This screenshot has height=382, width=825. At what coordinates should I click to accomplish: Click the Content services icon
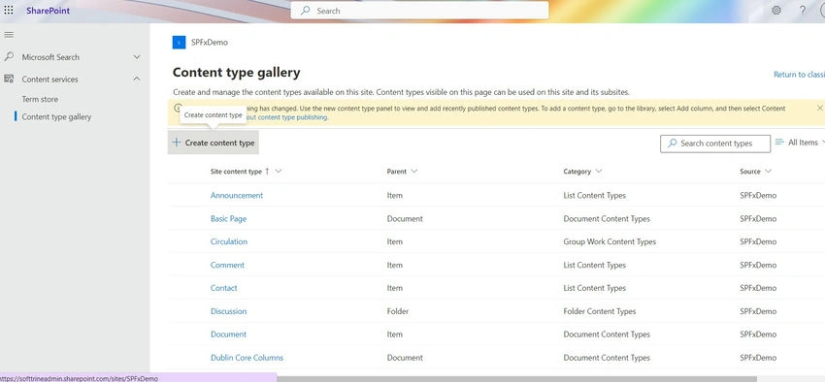(9, 79)
